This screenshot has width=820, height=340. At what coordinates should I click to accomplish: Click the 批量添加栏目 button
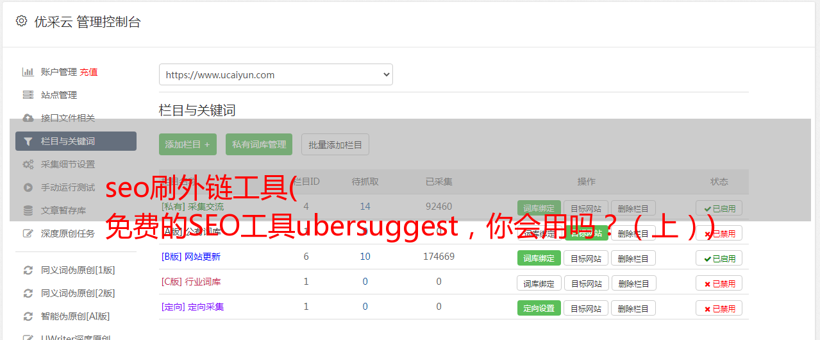(335, 144)
